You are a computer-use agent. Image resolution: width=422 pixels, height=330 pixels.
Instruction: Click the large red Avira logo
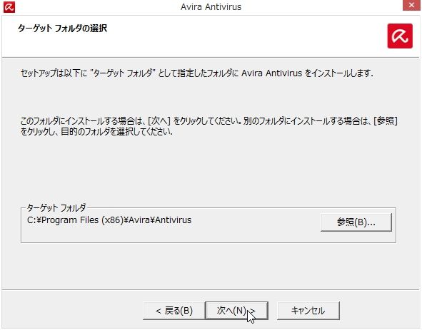[x=400, y=36]
